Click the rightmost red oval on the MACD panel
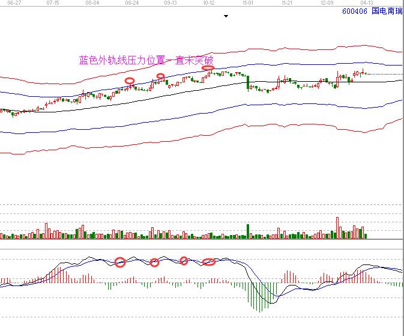 209,261
